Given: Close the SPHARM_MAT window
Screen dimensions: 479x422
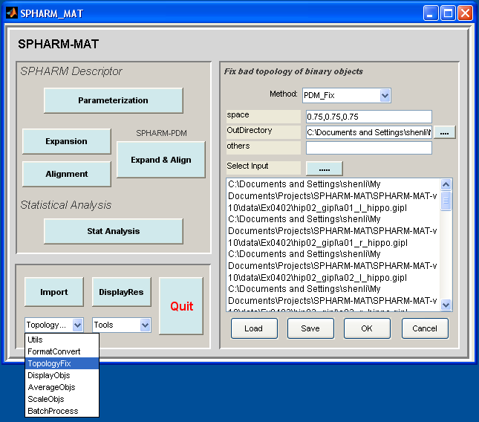Looking at the screenshot, I should pyautogui.click(x=465, y=13).
